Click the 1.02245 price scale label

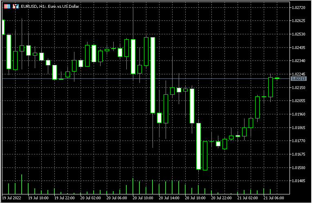pos(299,74)
